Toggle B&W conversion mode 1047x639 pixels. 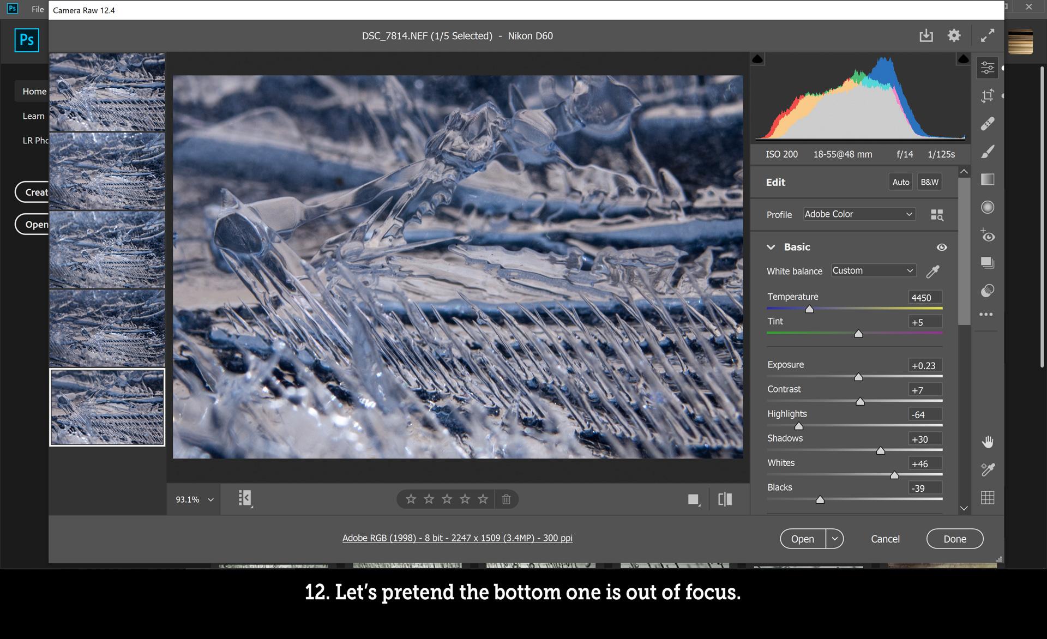click(930, 182)
